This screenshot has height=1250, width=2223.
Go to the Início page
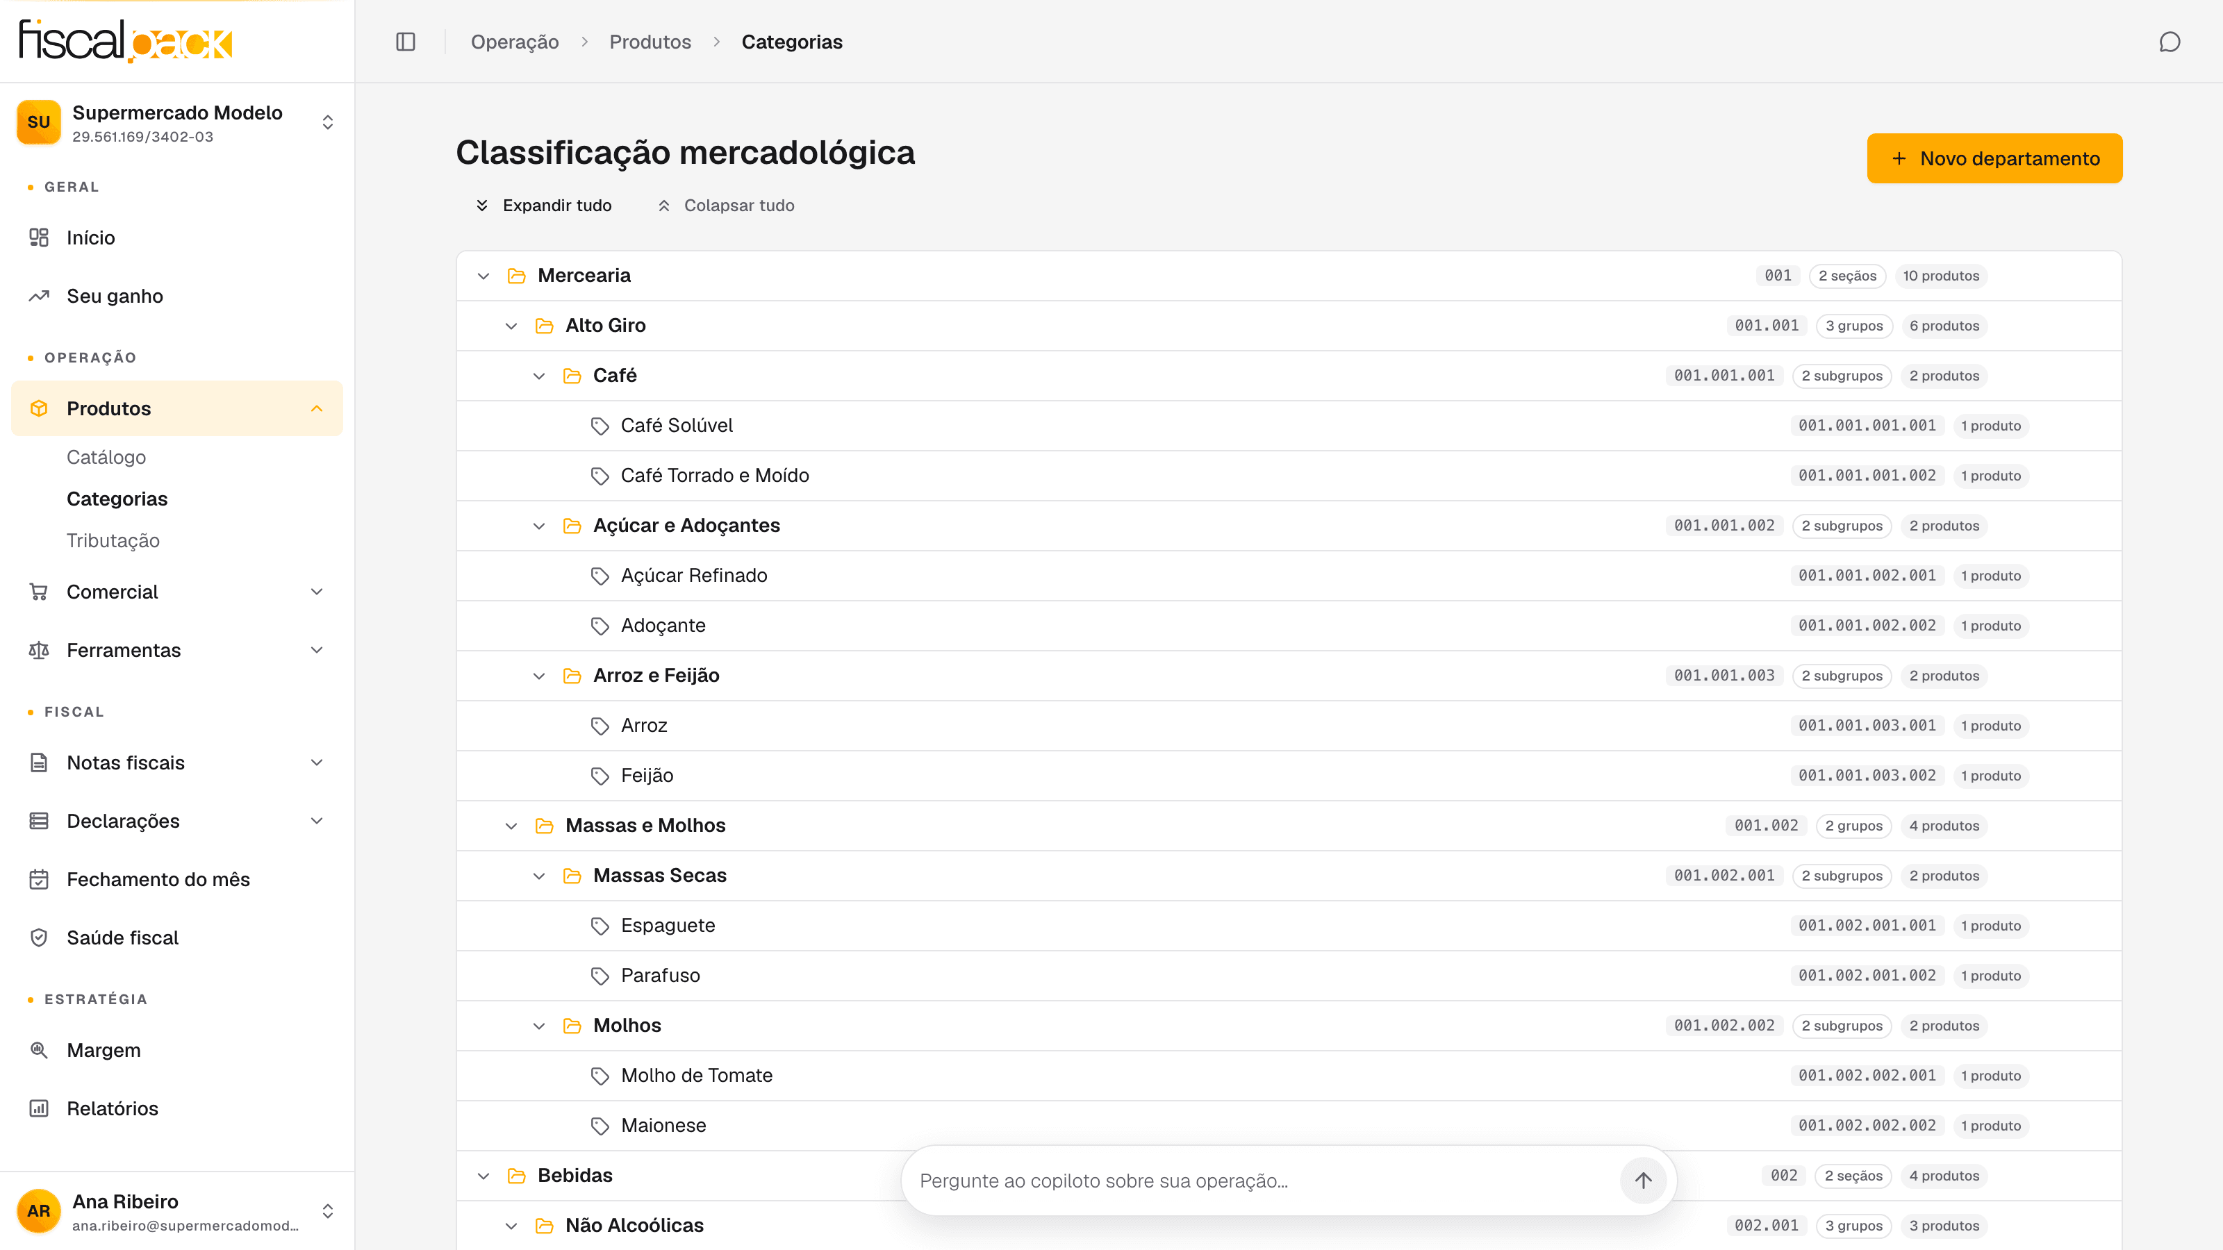177,237
